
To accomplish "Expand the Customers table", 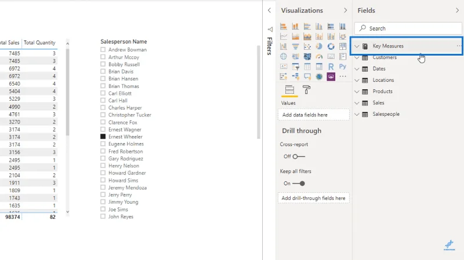I will click(x=357, y=57).
